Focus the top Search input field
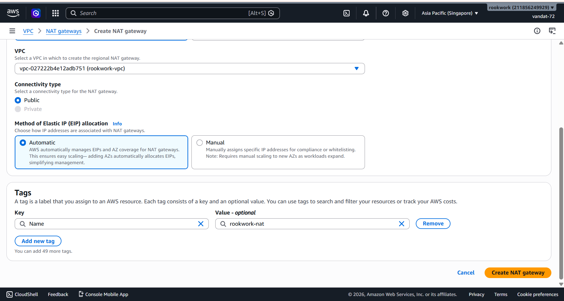This screenshot has width=564, height=301. 173,13
